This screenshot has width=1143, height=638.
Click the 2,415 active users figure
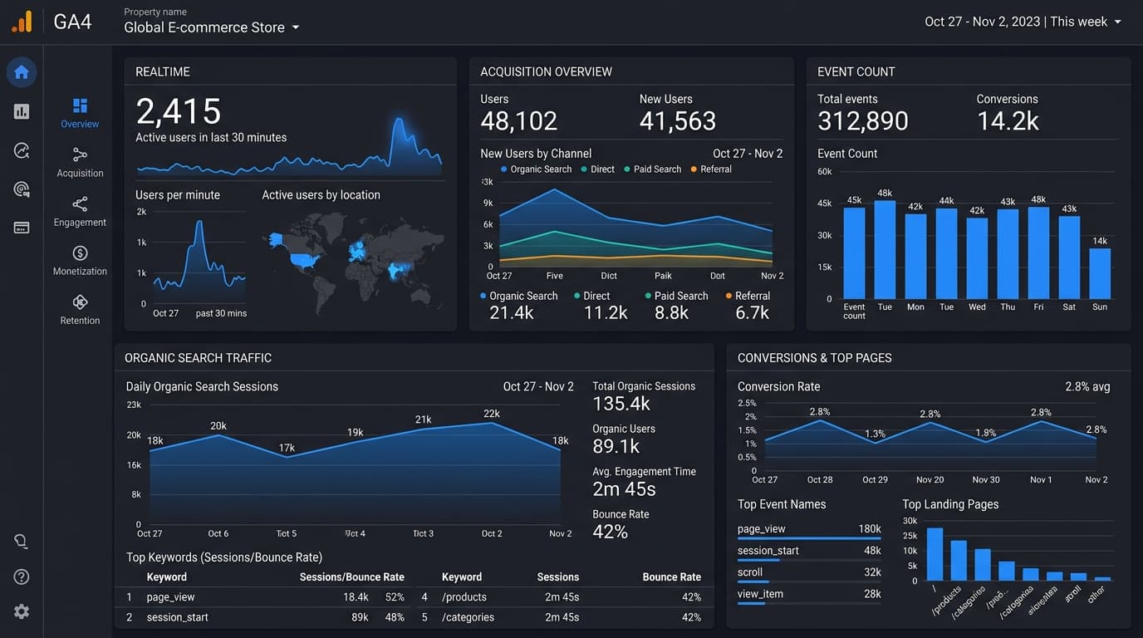pos(179,111)
